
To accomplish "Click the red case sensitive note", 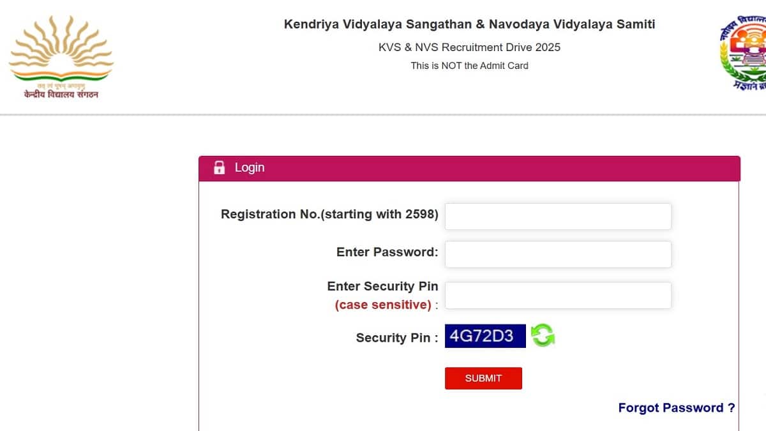I will [x=383, y=305].
